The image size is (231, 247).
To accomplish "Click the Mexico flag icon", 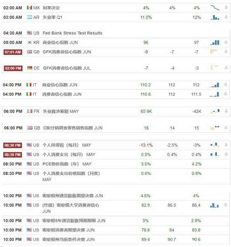I will click(29, 8).
